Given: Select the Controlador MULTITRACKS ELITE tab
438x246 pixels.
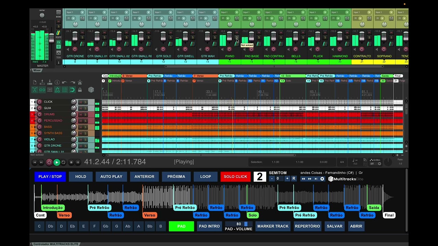Looking at the screenshot, I should 55,244.
